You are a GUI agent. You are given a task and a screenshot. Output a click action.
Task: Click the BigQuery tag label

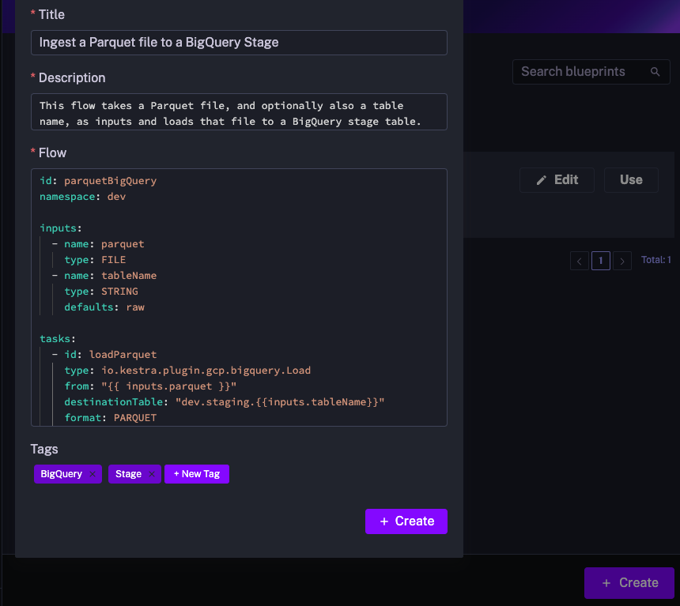(x=62, y=474)
